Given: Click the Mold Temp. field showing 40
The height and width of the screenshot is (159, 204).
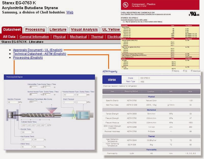Looking at the screenshot, I should click(x=26, y=147).
